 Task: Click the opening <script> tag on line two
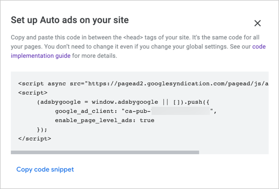click(x=33, y=93)
